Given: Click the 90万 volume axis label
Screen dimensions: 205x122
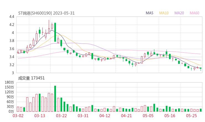Looking at the screenshot, I should click(10, 97).
